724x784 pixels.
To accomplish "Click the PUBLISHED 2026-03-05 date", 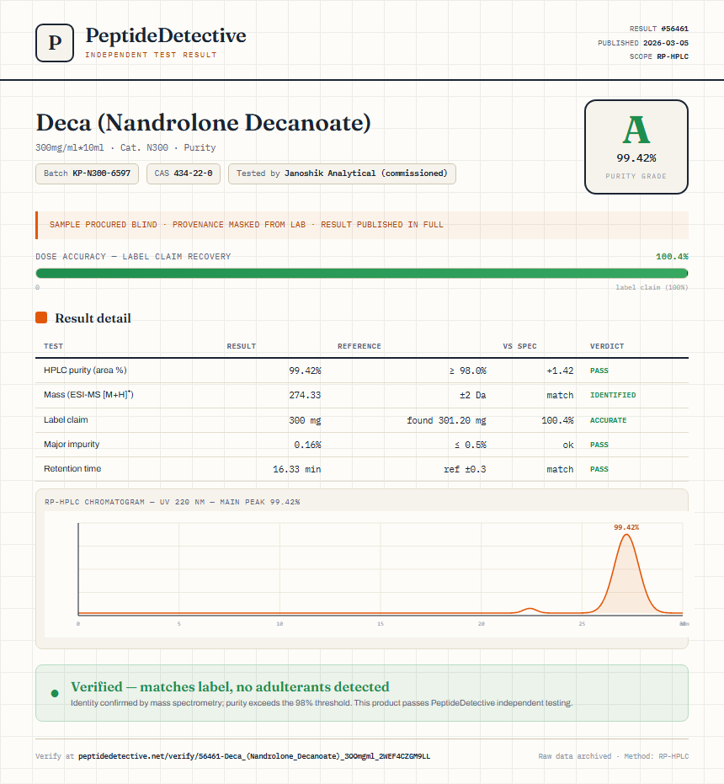I will pos(643,43).
